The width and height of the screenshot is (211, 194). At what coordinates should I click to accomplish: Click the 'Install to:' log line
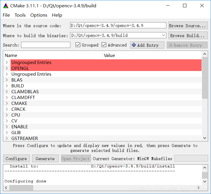tap(92, 166)
